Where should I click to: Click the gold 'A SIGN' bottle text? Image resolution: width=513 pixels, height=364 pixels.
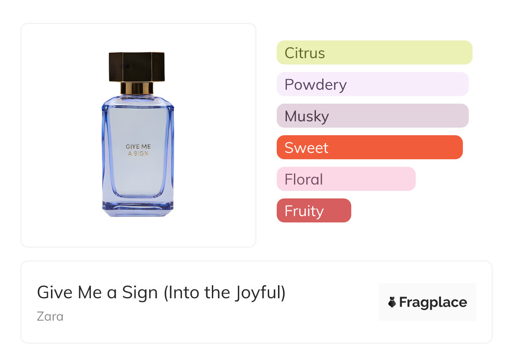tap(138, 154)
